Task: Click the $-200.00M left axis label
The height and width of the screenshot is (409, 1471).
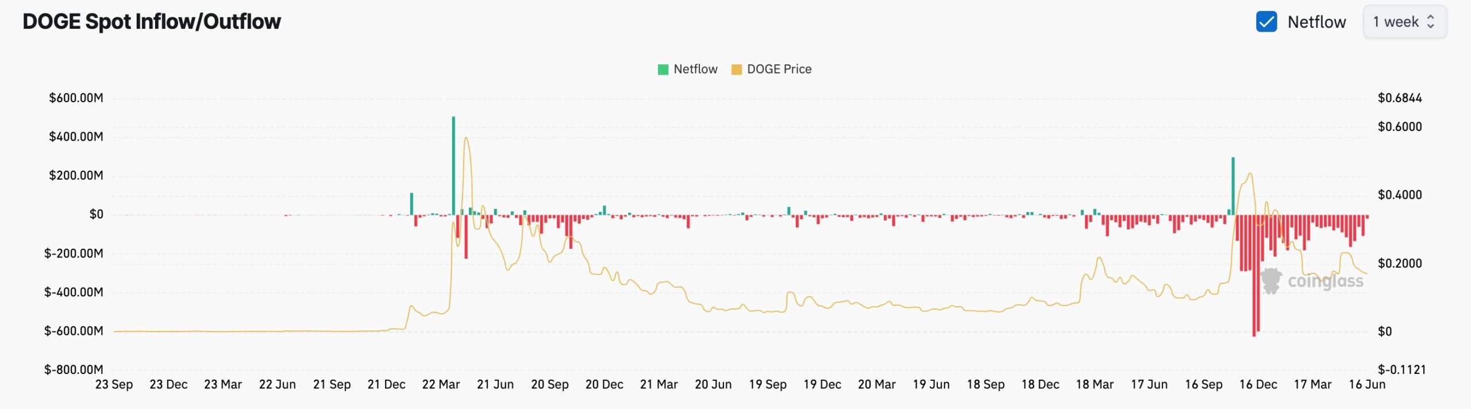Action: pos(74,253)
